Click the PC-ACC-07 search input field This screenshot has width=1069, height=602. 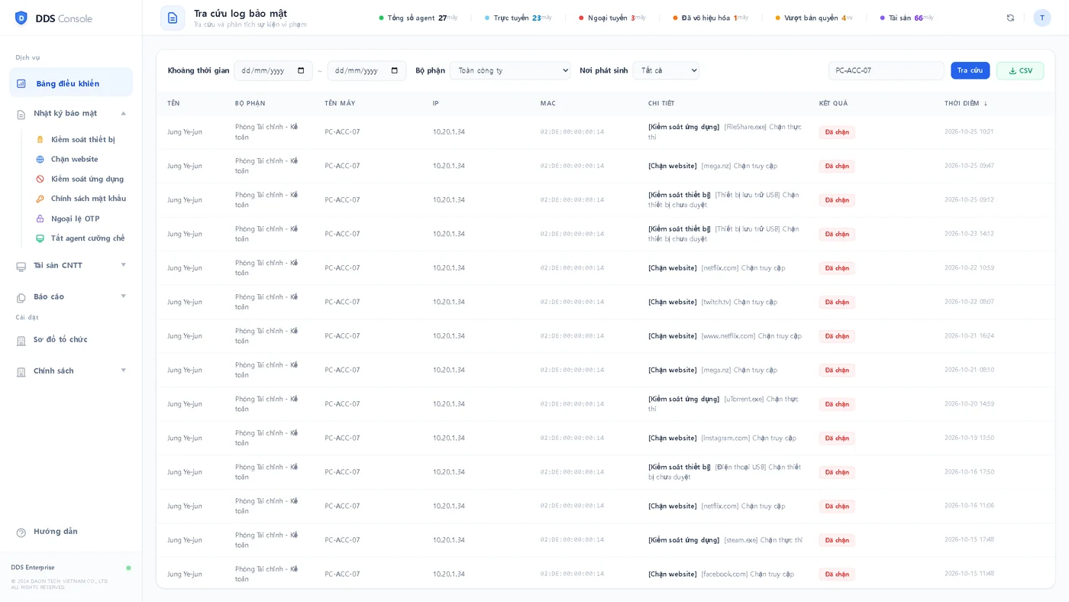(886, 70)
